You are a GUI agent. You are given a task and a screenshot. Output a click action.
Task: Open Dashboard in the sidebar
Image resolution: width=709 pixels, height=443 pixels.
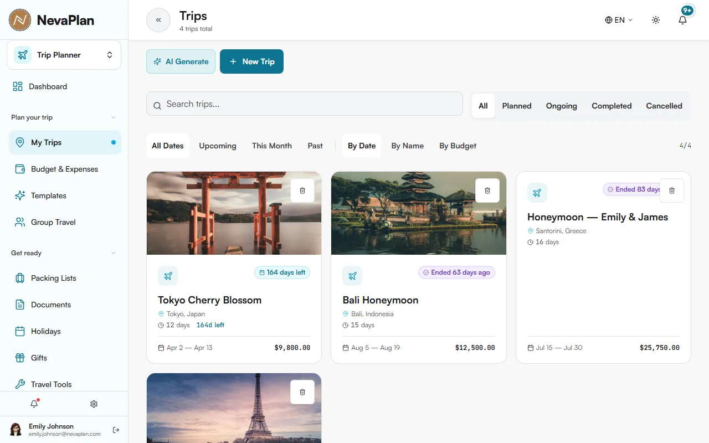coord(65,86)
